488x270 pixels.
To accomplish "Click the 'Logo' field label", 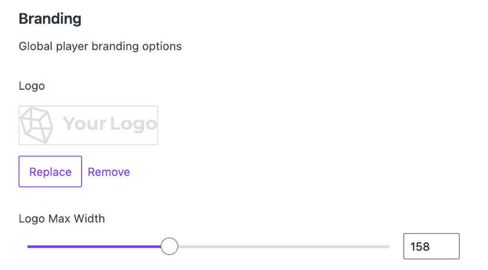I will [x=32, y=86].
